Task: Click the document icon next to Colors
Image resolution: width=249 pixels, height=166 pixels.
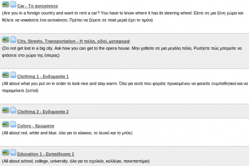Action: pyautogui.click(x=13, y=124)
